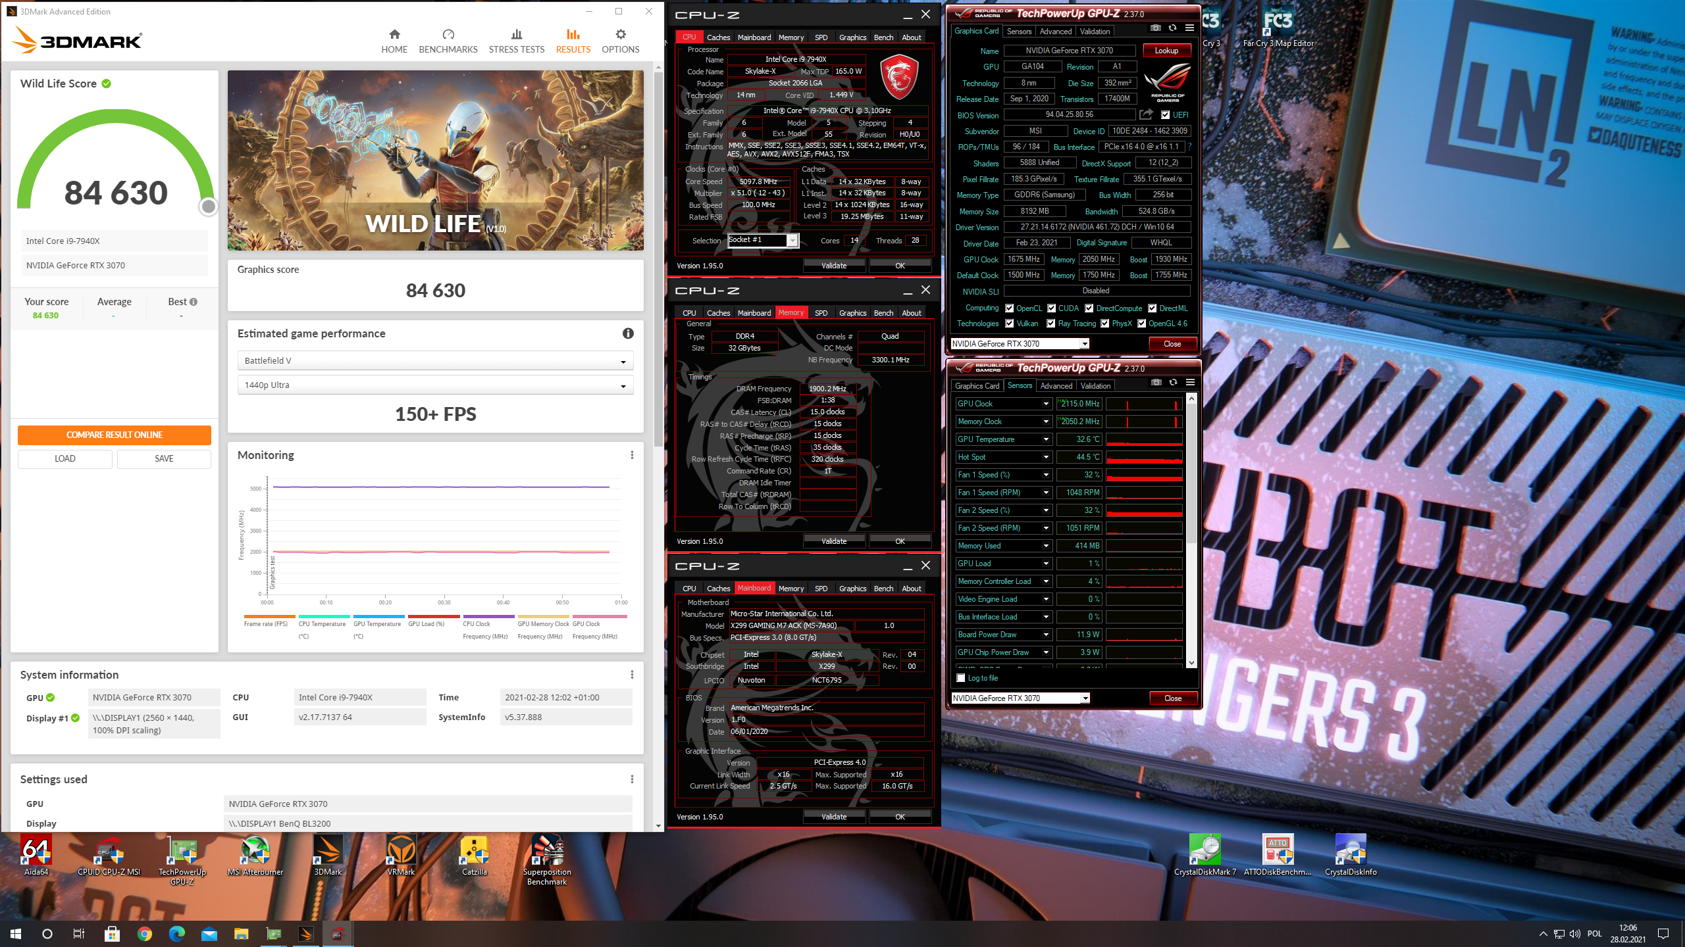Open VRMark desktop shortcut
Screen dimensions: 1685x947
(x=401, y=856)
